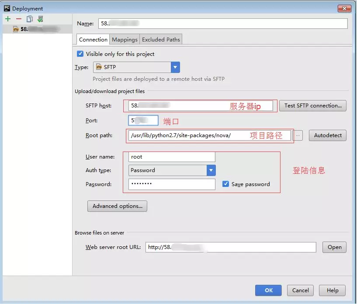The width and height of the screenshot is (357, 304).
Task: Open Advanced options dialog
Action: [x=117, y=206]
